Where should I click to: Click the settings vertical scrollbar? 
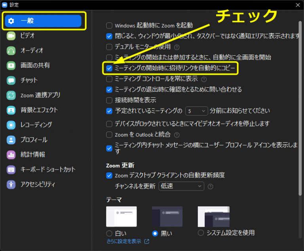click(x=300, y=108)
